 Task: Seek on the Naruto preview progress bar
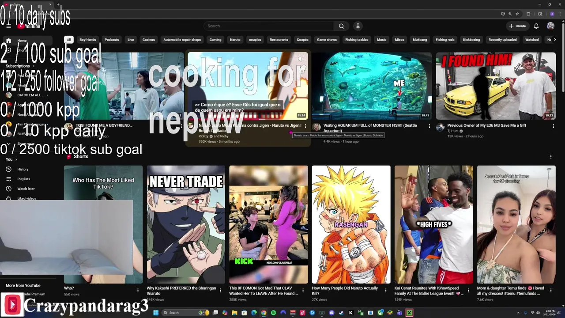(x=248, y=119)
